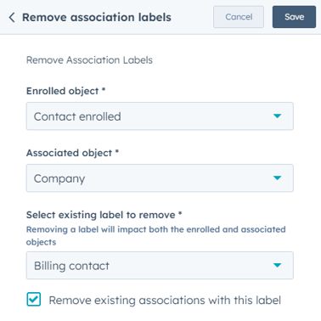Click the Cancel button

click(x=239, y=17)
